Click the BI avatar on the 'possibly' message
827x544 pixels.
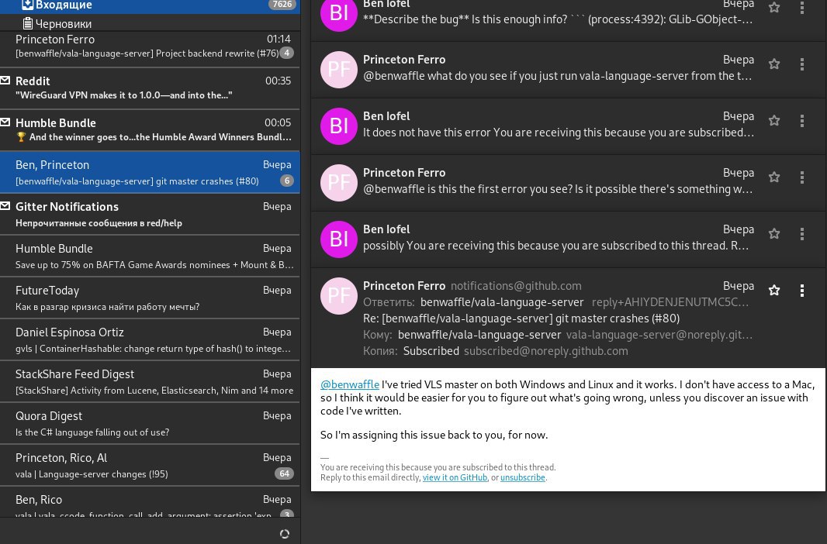click(x=338, y=239)
